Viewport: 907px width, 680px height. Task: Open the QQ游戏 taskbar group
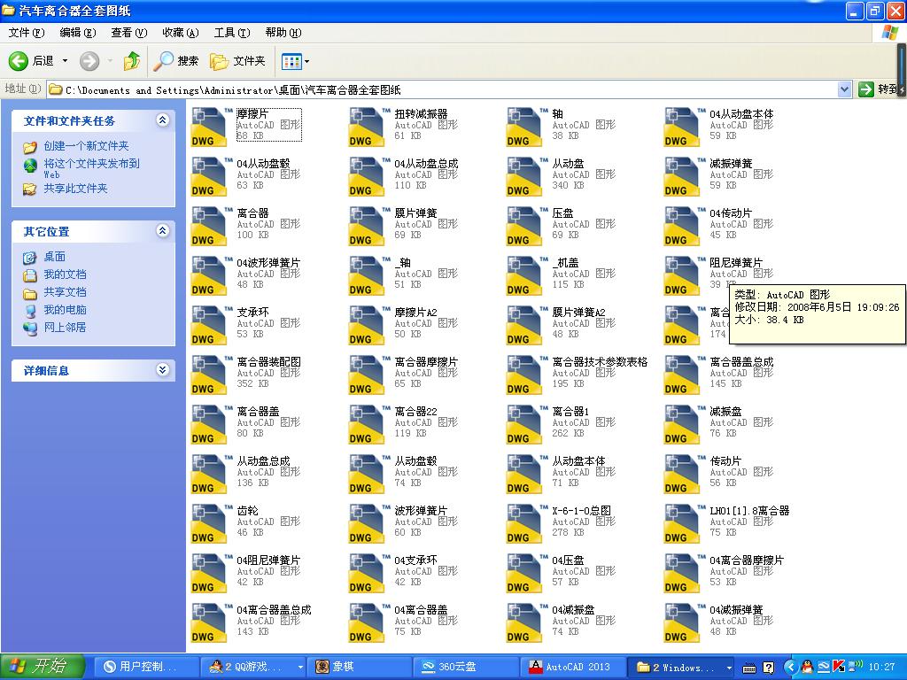coord(252,667)
